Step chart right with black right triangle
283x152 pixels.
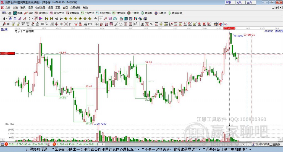pos(61,19)
